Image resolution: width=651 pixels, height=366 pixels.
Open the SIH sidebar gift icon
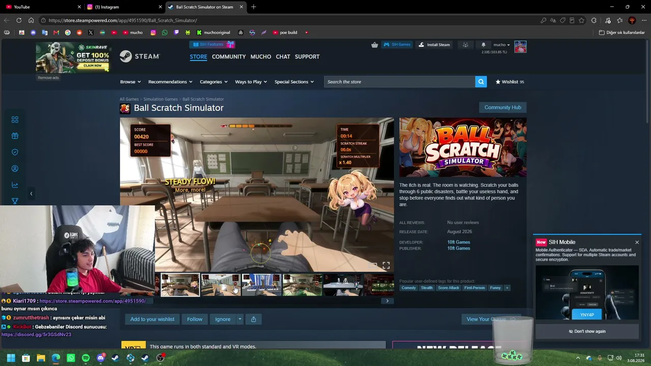pyautogui.click(x=15, y=136)
